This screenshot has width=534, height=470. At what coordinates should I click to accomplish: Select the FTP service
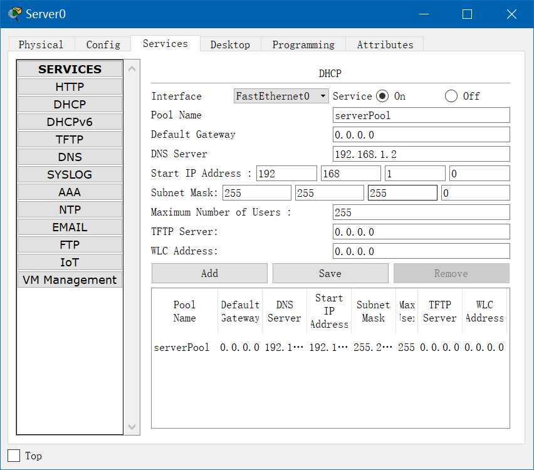click(x=70, y=244)
